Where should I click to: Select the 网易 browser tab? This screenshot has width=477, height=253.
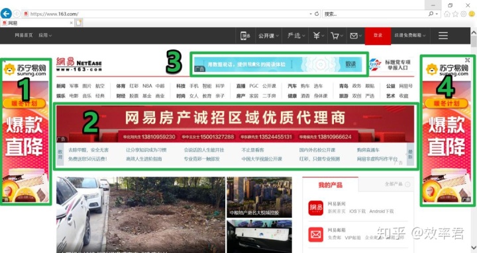(36, 22)
